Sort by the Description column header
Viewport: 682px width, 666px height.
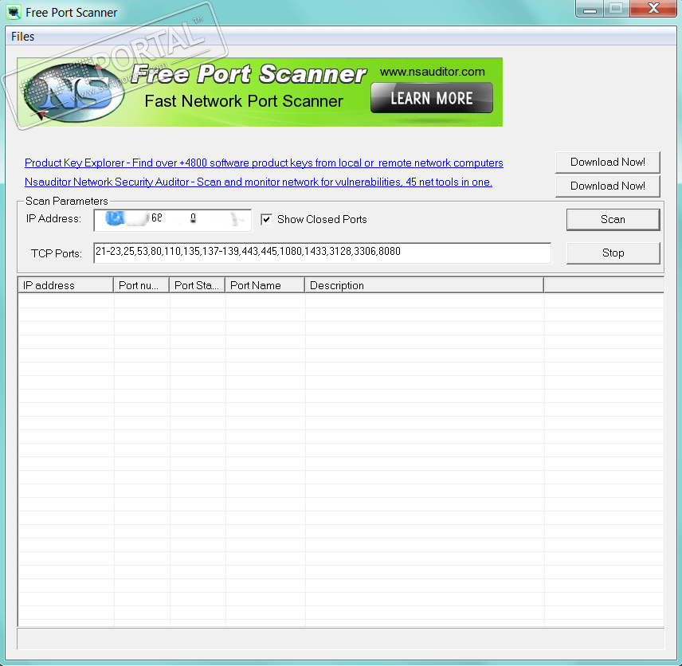424,285
